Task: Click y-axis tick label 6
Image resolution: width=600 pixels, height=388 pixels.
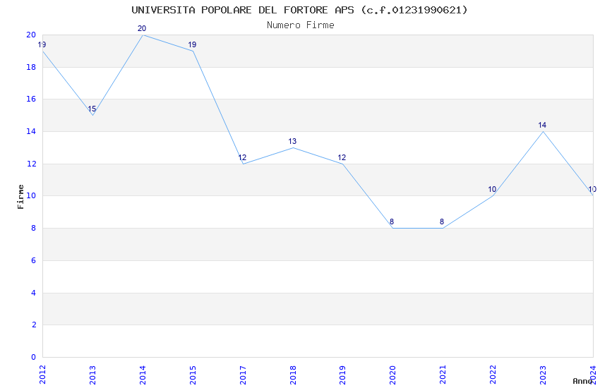Action: coord(34,260)
